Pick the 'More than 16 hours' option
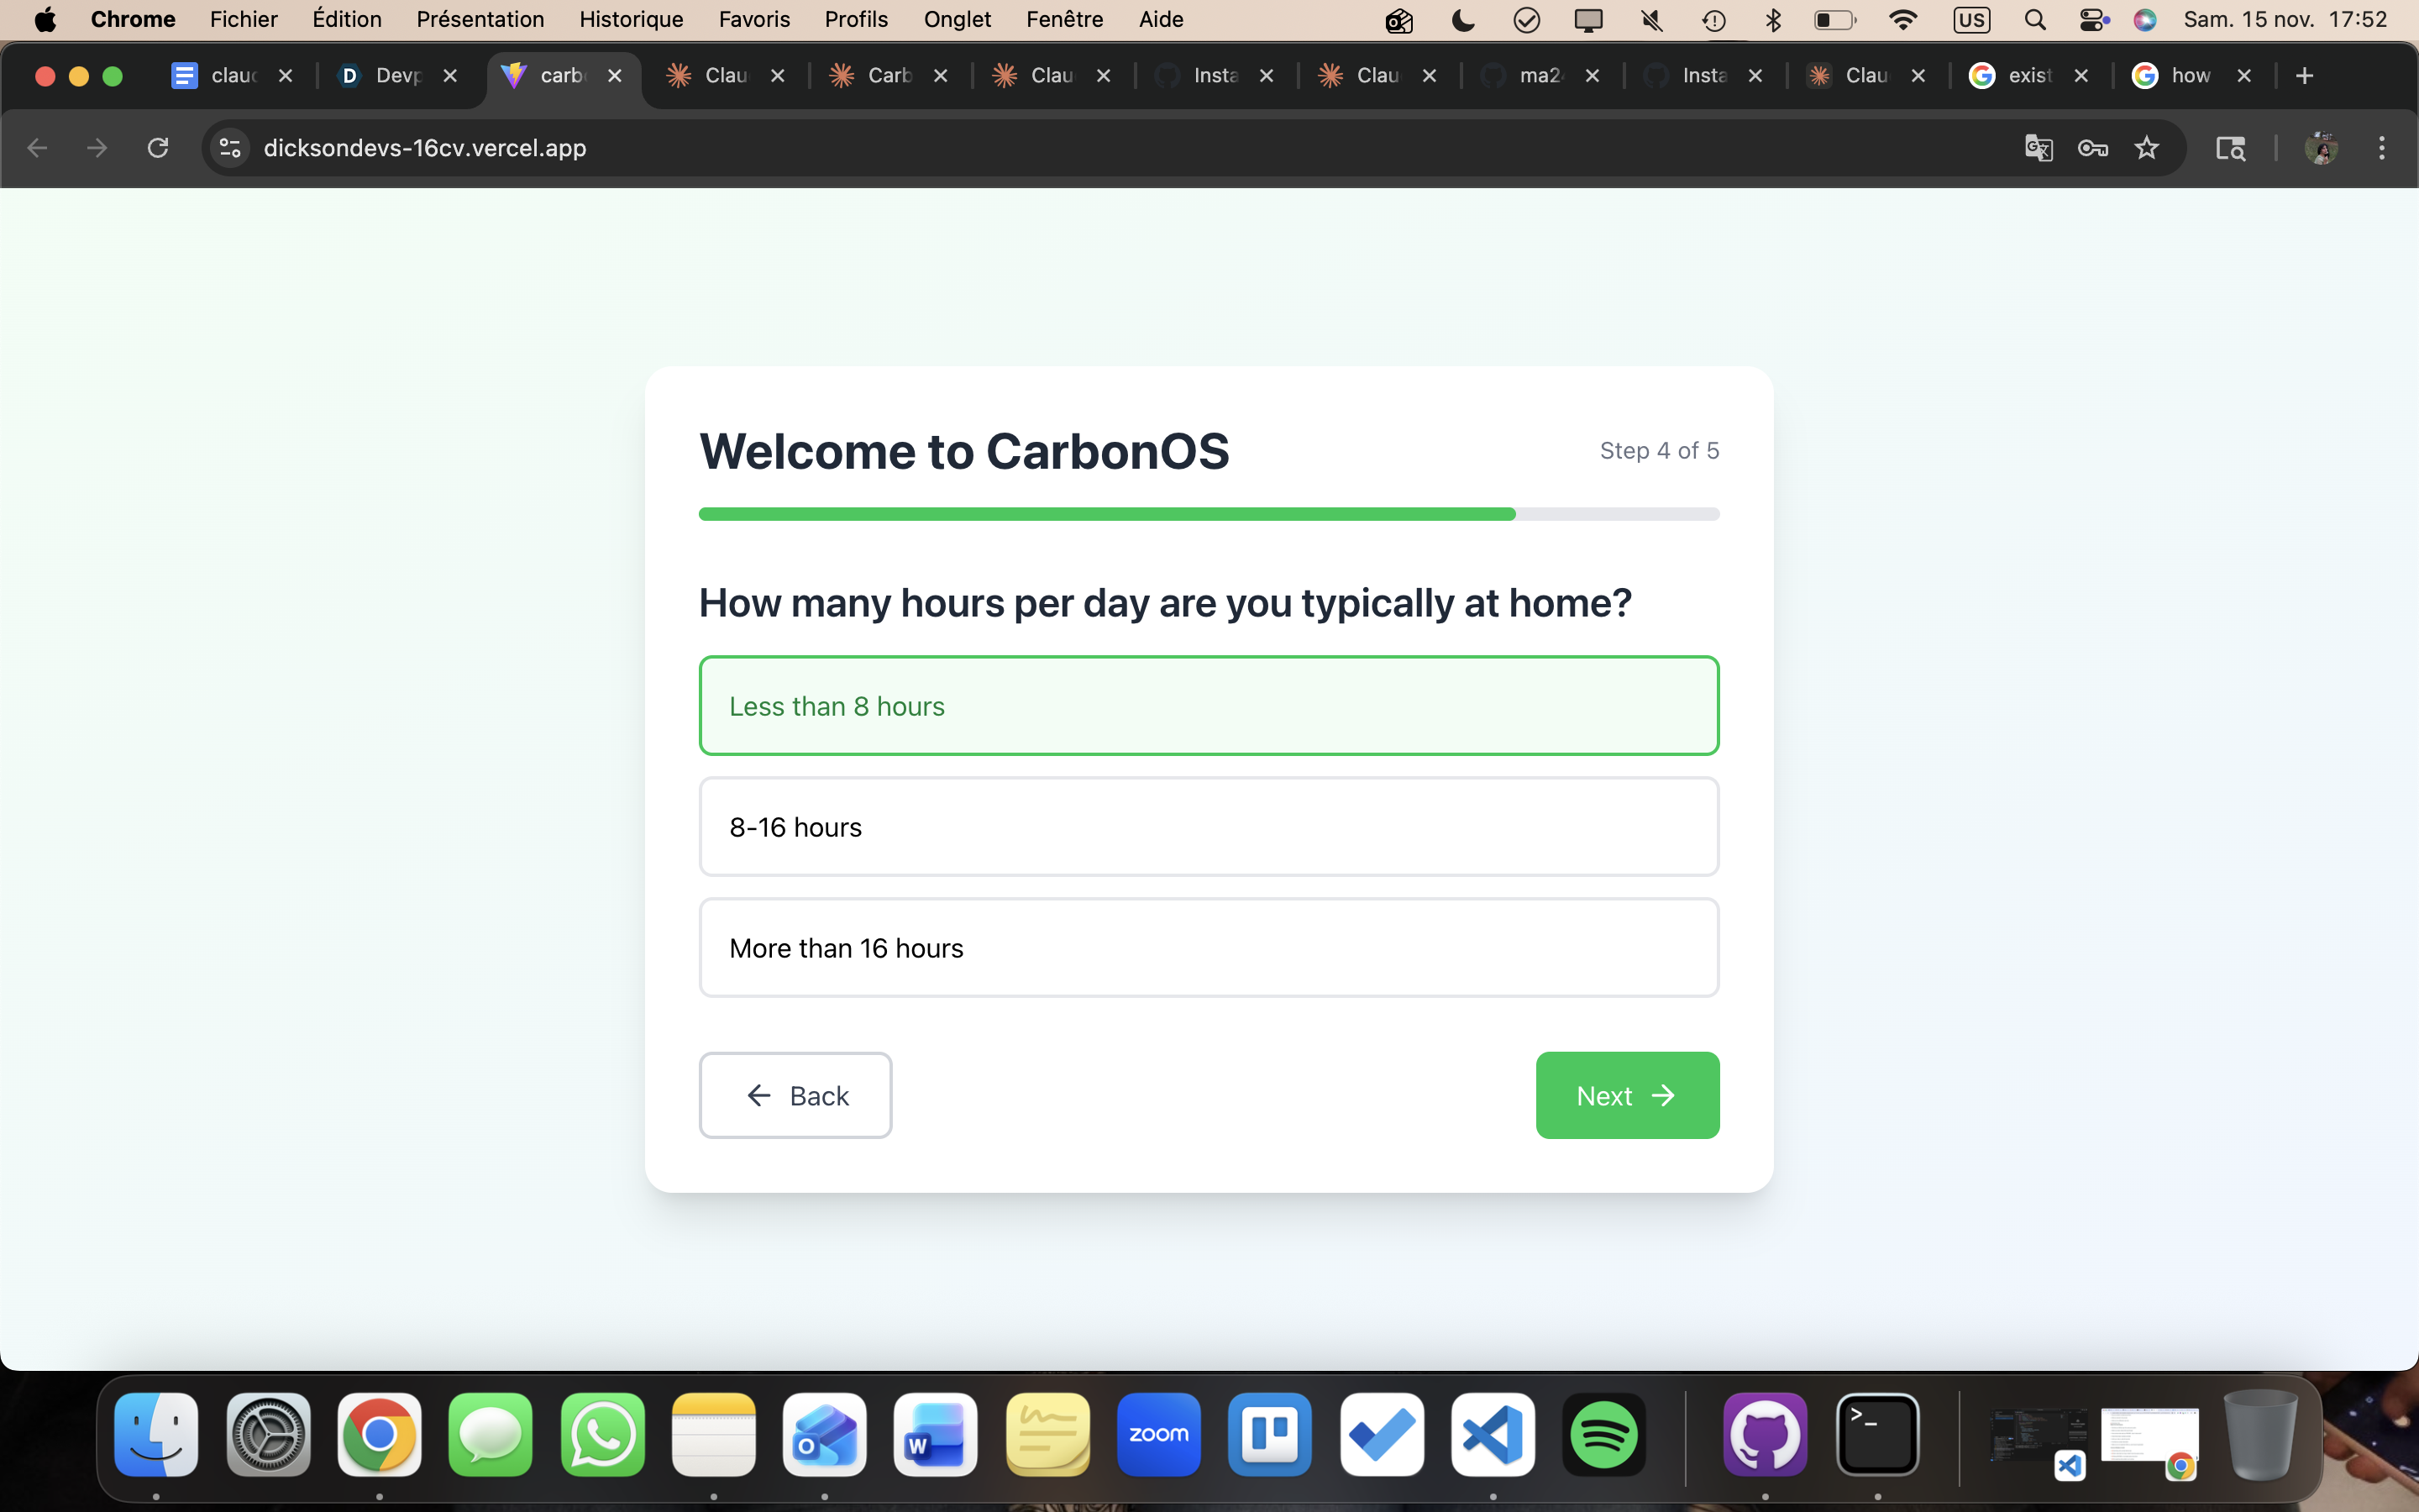The height and width of the screenshot is (1512, 2419). point(1209,948)
